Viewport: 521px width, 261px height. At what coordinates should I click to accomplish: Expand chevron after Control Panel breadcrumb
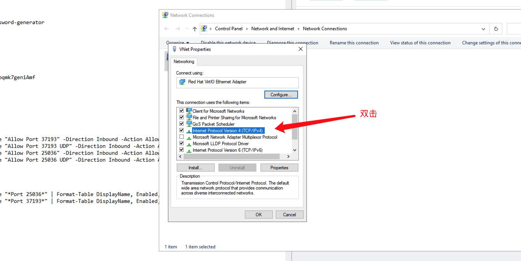(x=247, y=29)
